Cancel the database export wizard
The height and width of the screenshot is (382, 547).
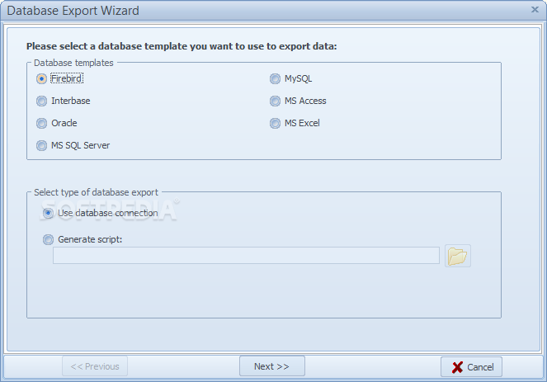[x=471, y=367]
